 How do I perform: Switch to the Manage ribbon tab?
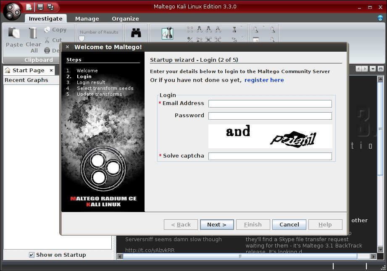[x=87, y=19]
